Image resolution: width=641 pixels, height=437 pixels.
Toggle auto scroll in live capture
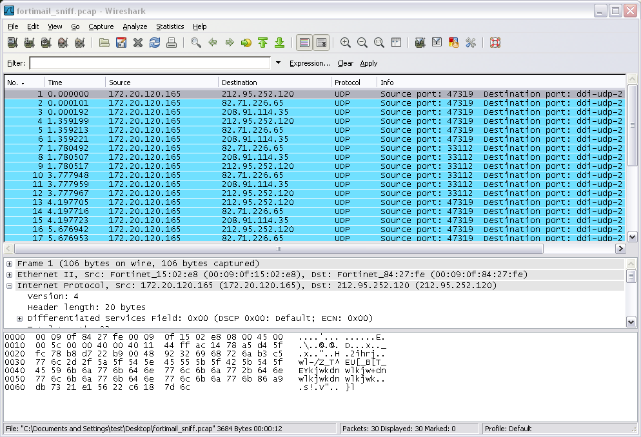click(321, 43)
